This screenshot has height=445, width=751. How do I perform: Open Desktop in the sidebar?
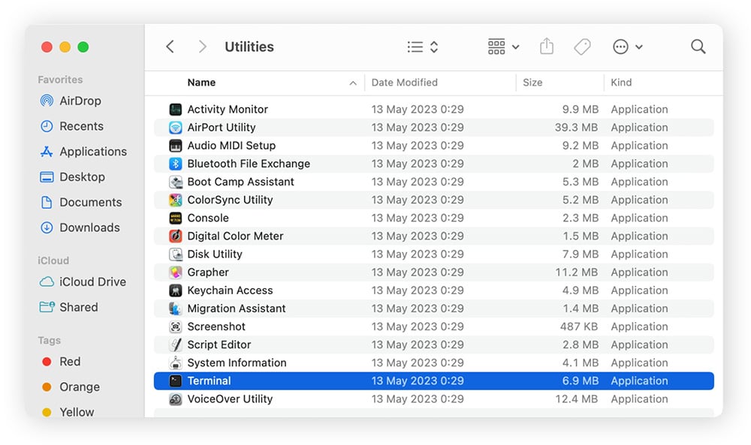72,177
